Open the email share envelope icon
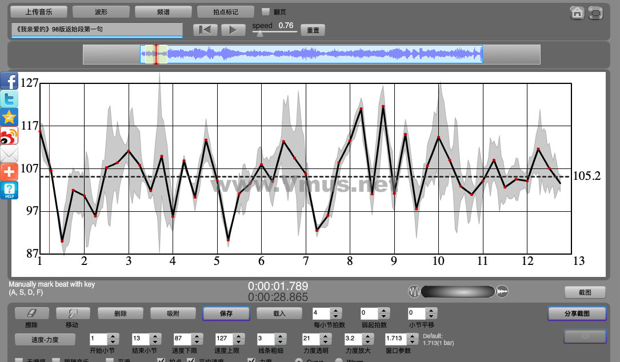The width and height of the screenshot is (620, 362). click(9, 154)
